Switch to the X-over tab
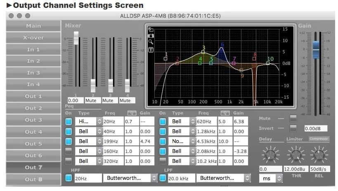Viewport: 338px width, 191px height. pos(33,38)
